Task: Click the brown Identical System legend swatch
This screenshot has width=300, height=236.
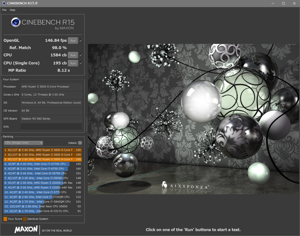Action: point(25,219)
